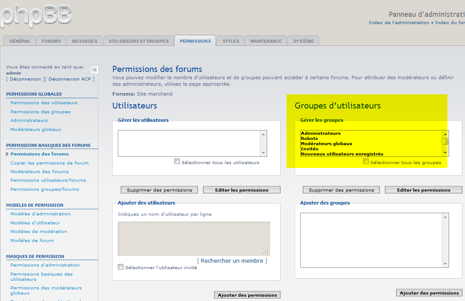The height and width of the screenshot is (301, 465).
Task: Go to Index de l'administration
Action: pyautogui.click(x=399, y=22)
